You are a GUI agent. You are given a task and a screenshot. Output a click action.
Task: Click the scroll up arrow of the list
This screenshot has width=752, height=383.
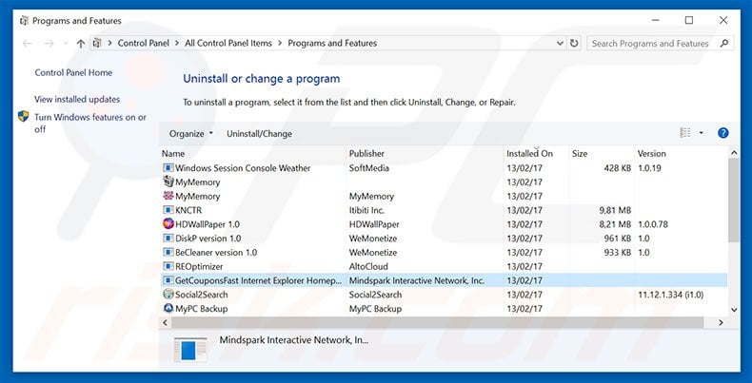(x=734, y=153)
